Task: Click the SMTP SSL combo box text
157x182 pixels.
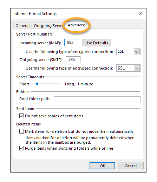Action: pyautogui.click(x=125, y=68)
